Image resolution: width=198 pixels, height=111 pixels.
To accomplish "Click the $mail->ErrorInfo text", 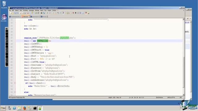I will pyautogui.click(x=60, y=86).
